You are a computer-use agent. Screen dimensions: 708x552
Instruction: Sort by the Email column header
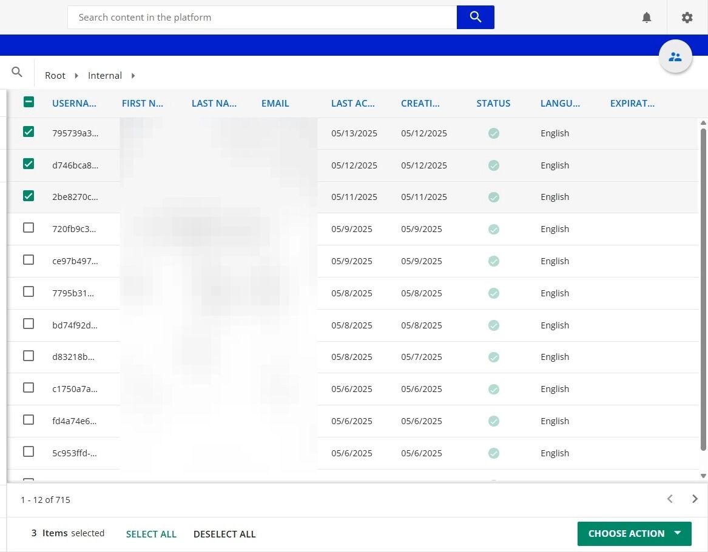pyautogui.click(x=275, y=103)
